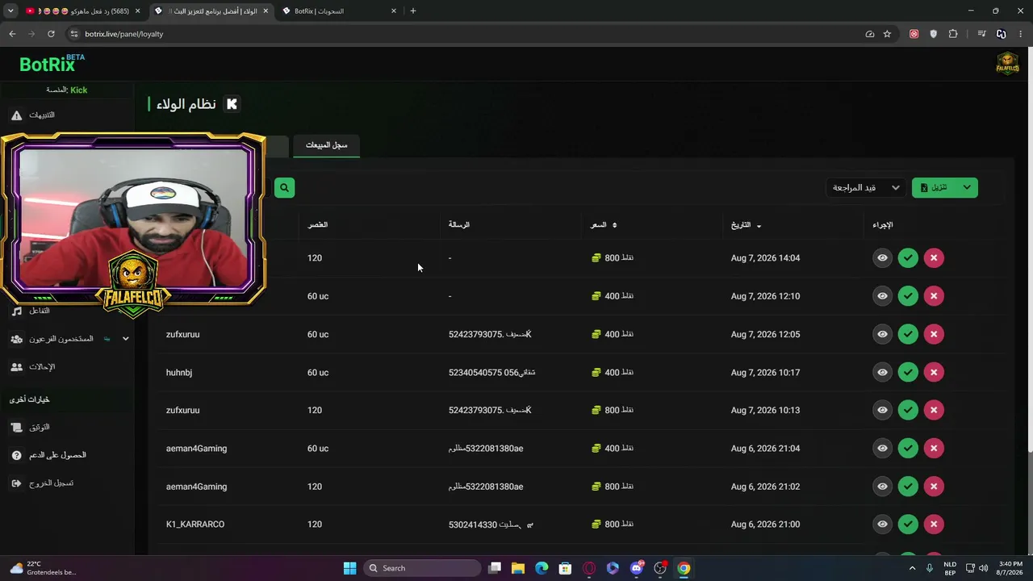View details of Aug 7, 2026 10:13 row
The image size is (1033, 581).
[x=882, y=410]
